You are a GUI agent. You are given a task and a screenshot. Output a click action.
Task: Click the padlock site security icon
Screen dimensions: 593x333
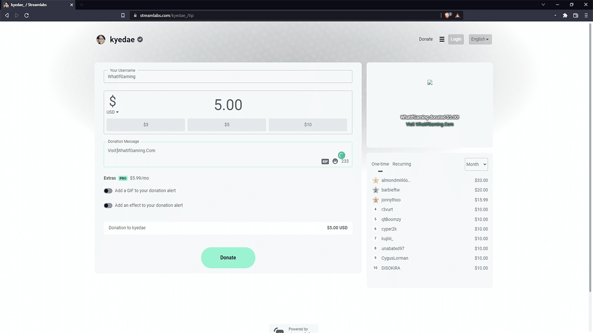click(135, 15)
